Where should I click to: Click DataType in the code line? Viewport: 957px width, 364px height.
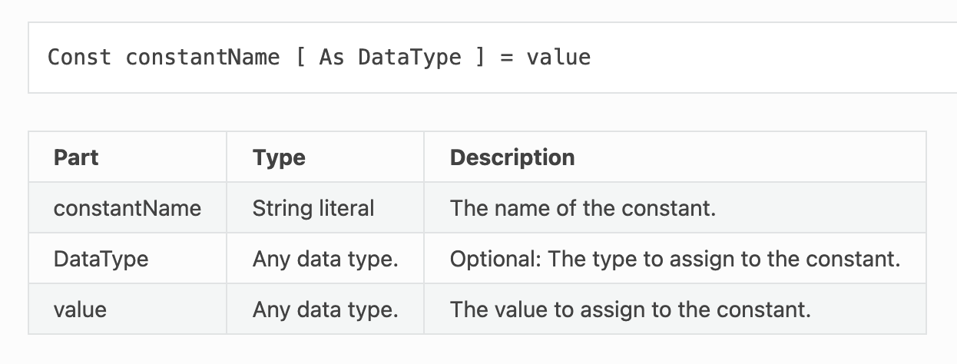[409, 58]
